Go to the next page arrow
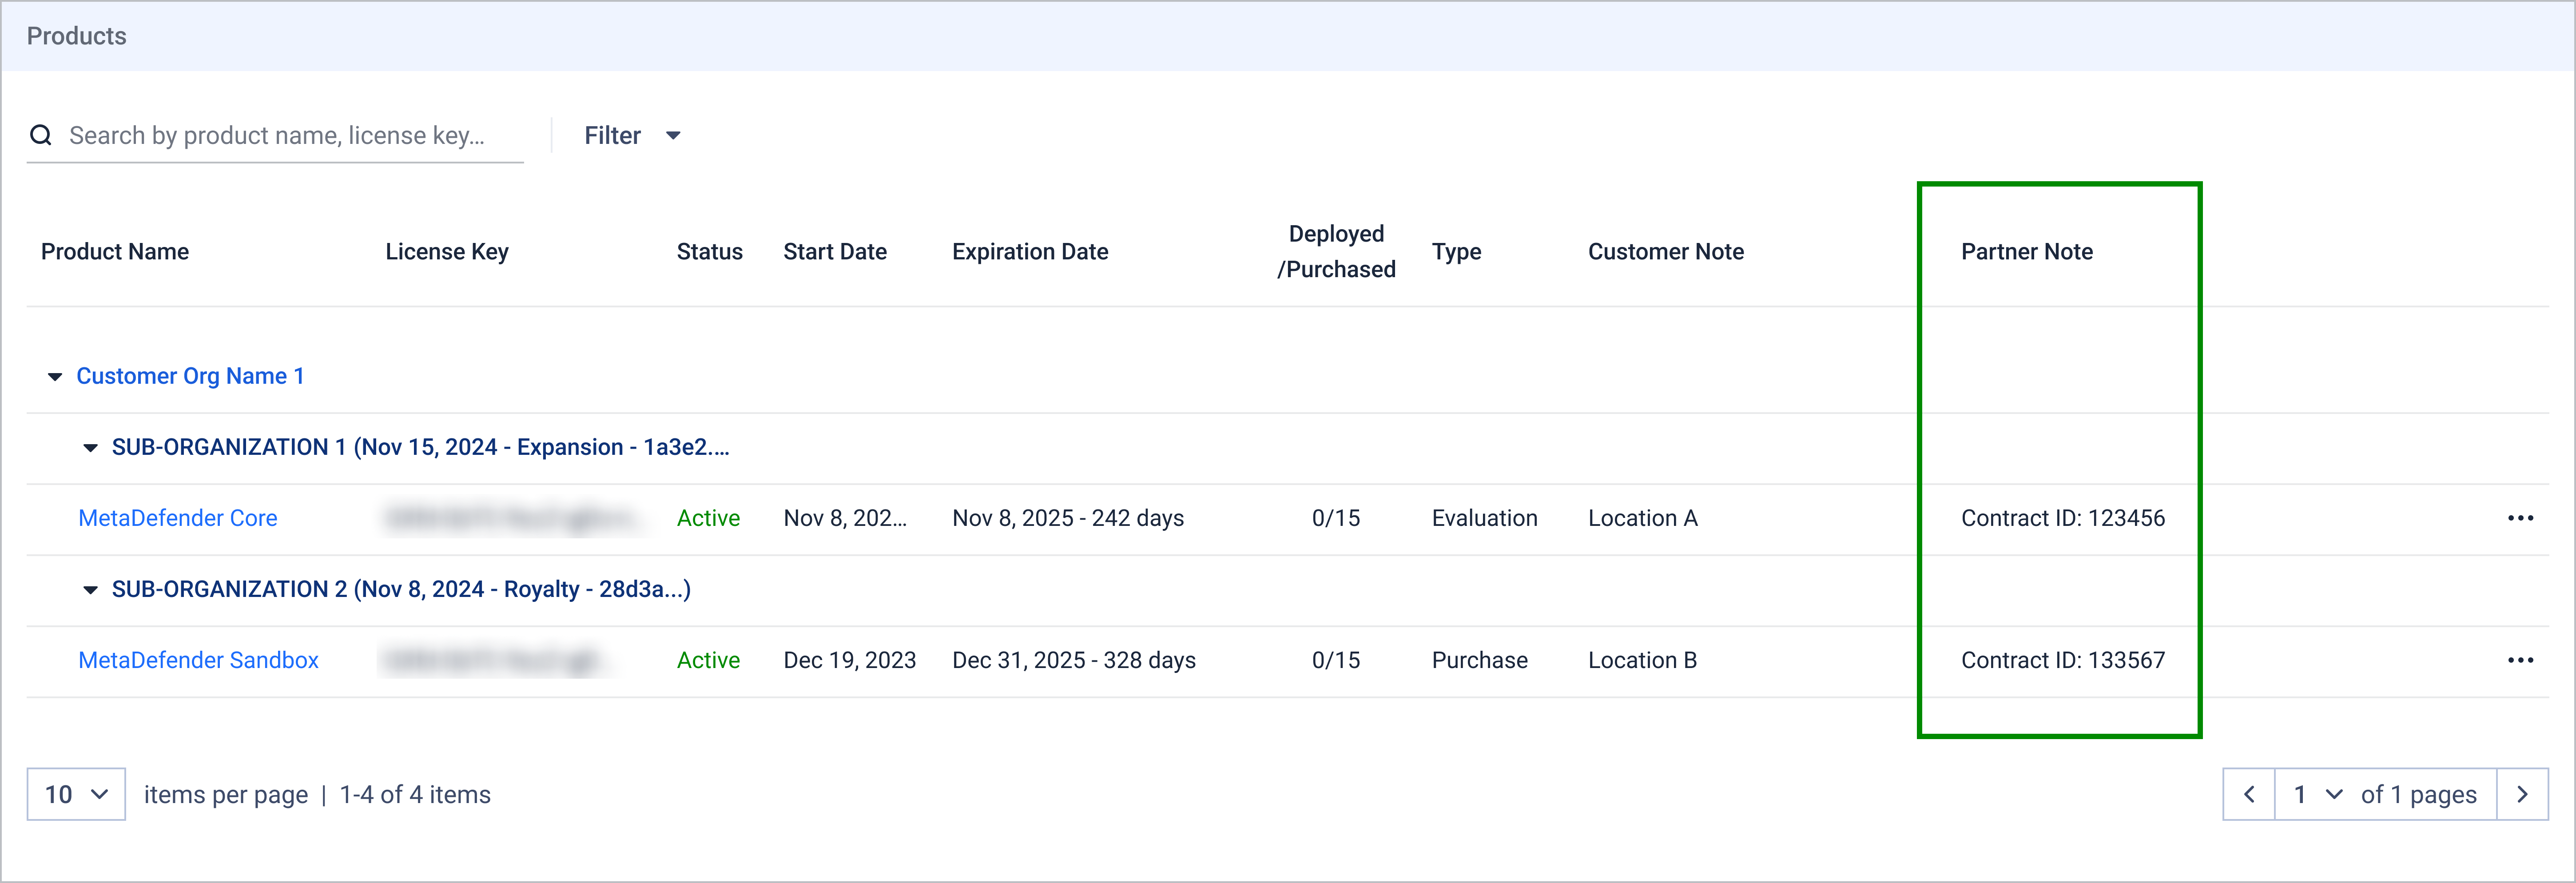 [2522, 794]
